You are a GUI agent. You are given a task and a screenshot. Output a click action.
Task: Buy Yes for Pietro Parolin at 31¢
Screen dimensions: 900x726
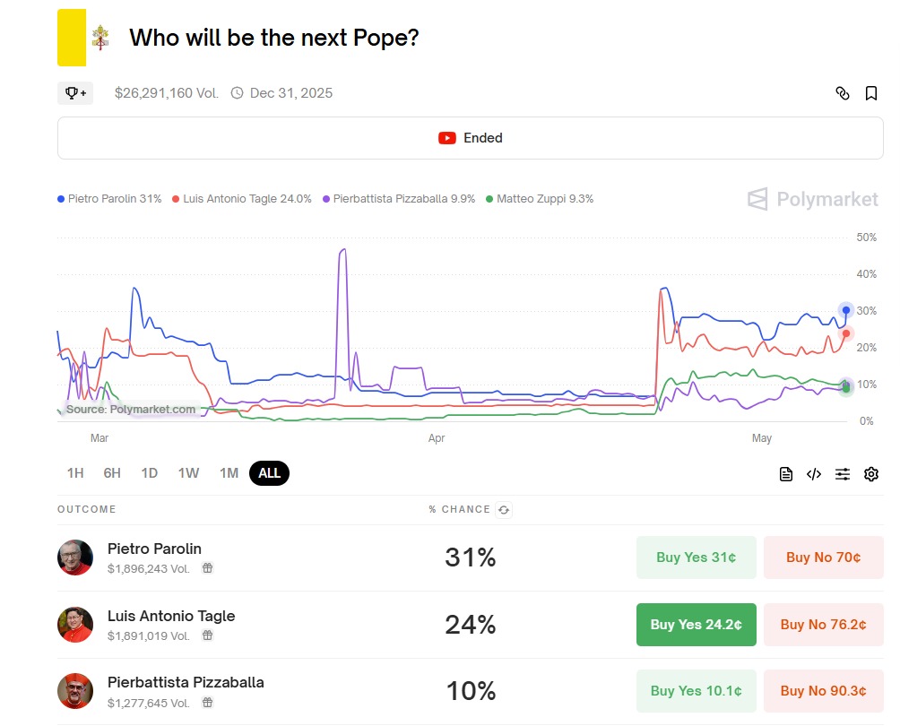click(x=696, y=557)
